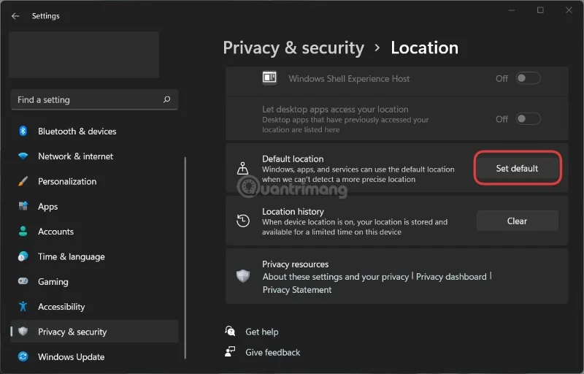The height and width of the screenshot is (374, 584).
Task: Click the Windows Shell Experience Host icon
Action: point(269,78)
